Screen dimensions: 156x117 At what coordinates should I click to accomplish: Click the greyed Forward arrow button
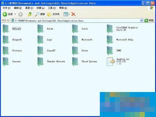pos(21,14)
